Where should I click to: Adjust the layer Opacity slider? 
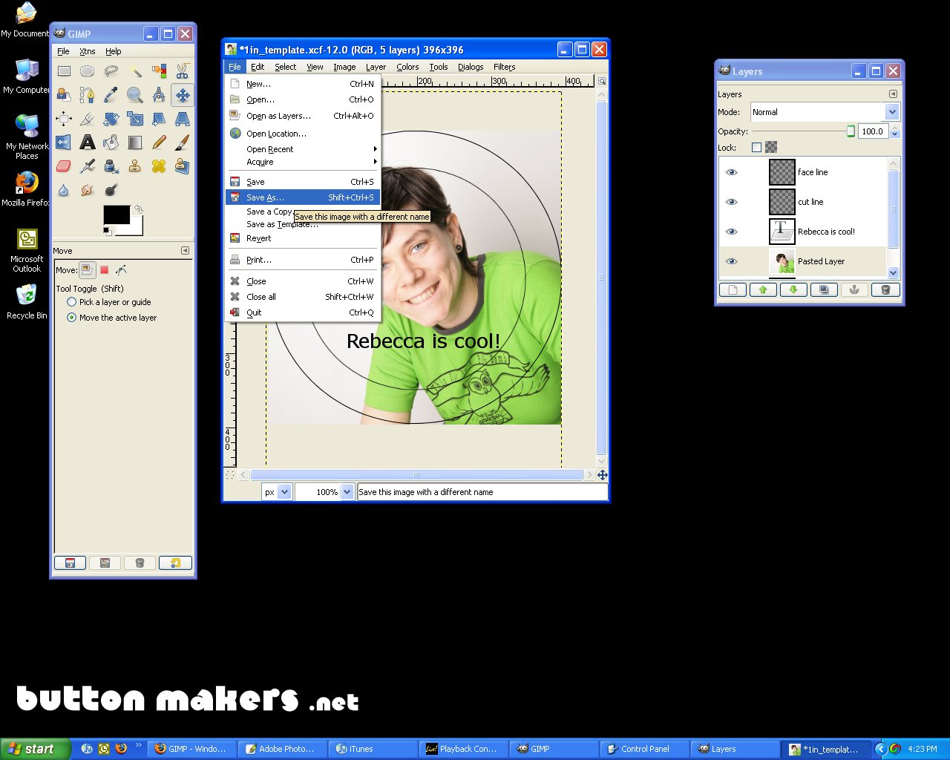coord(804,131)
